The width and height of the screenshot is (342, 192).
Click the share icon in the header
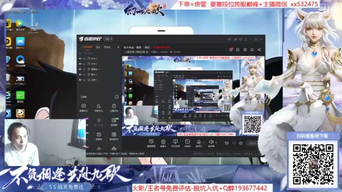[259, 49]
